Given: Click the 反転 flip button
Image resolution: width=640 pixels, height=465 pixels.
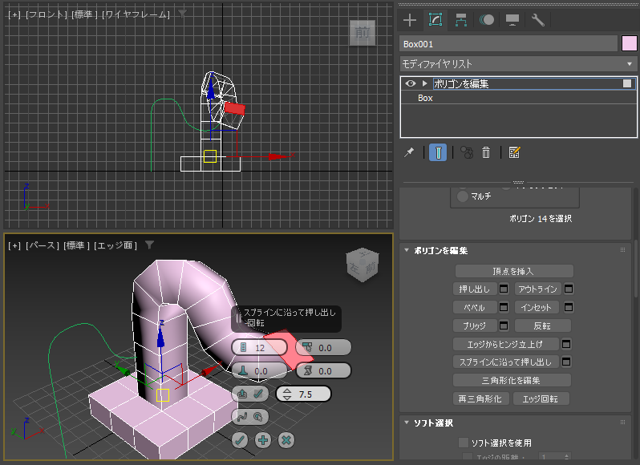Looking at the screenshot, I should click(542, 326).
